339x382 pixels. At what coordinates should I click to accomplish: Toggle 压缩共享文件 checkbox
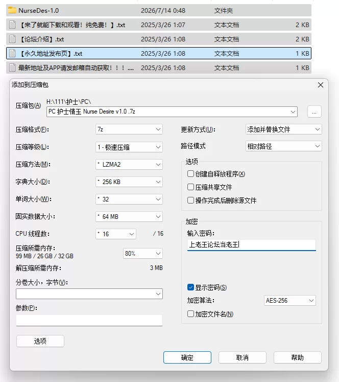coord(190,187)
